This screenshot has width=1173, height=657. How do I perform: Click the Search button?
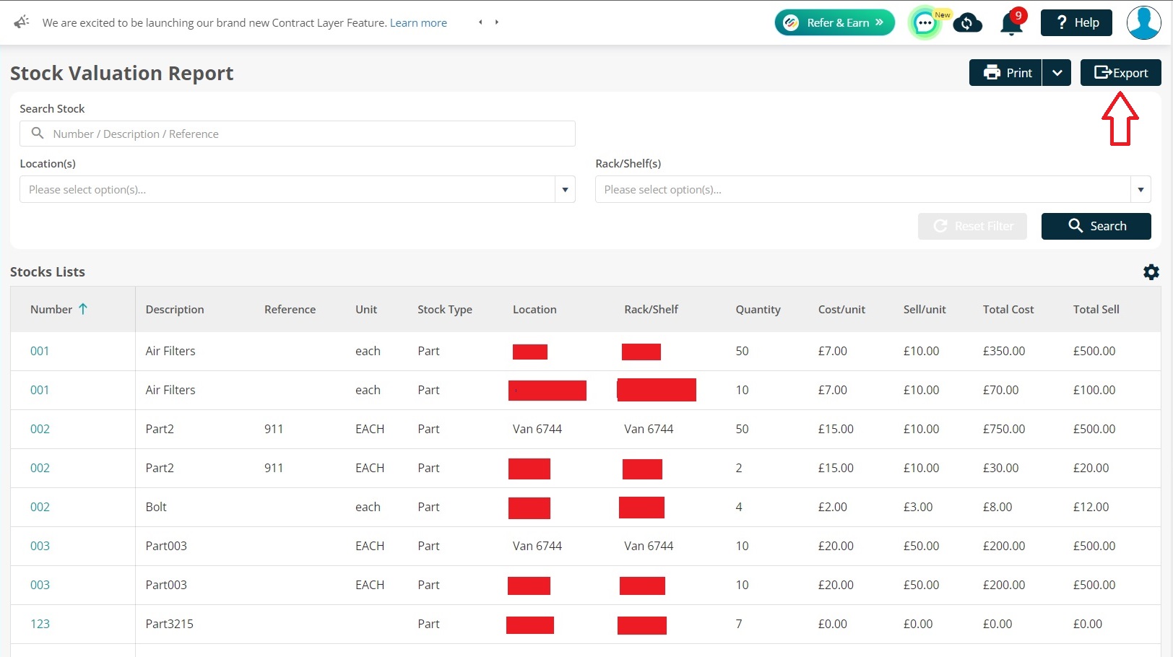(1096, 226)
